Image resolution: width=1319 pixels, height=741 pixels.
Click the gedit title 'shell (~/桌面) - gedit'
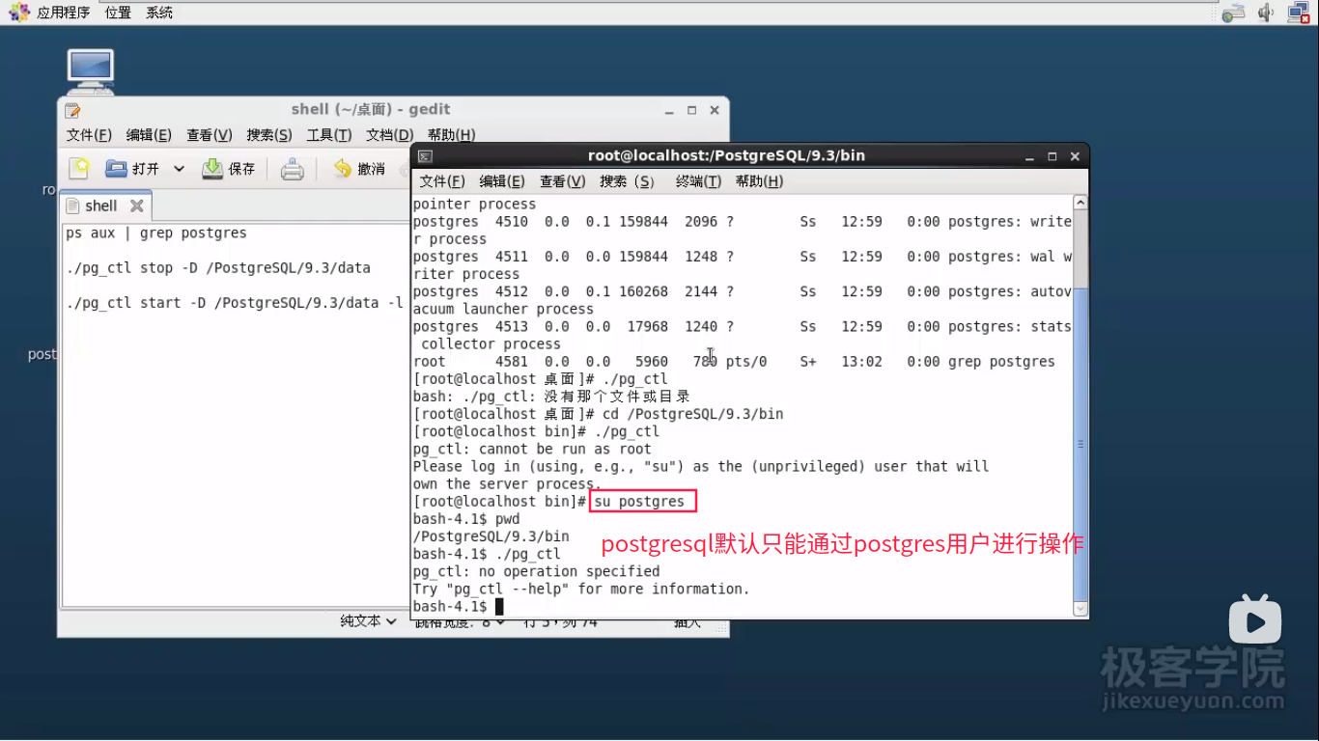click(371, 109)
